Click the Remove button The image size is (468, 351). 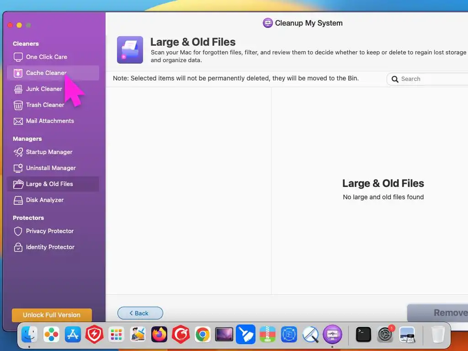(437, 313)
